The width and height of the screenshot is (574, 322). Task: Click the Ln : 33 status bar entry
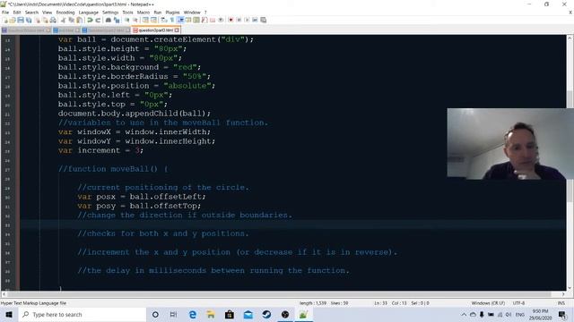380,303
